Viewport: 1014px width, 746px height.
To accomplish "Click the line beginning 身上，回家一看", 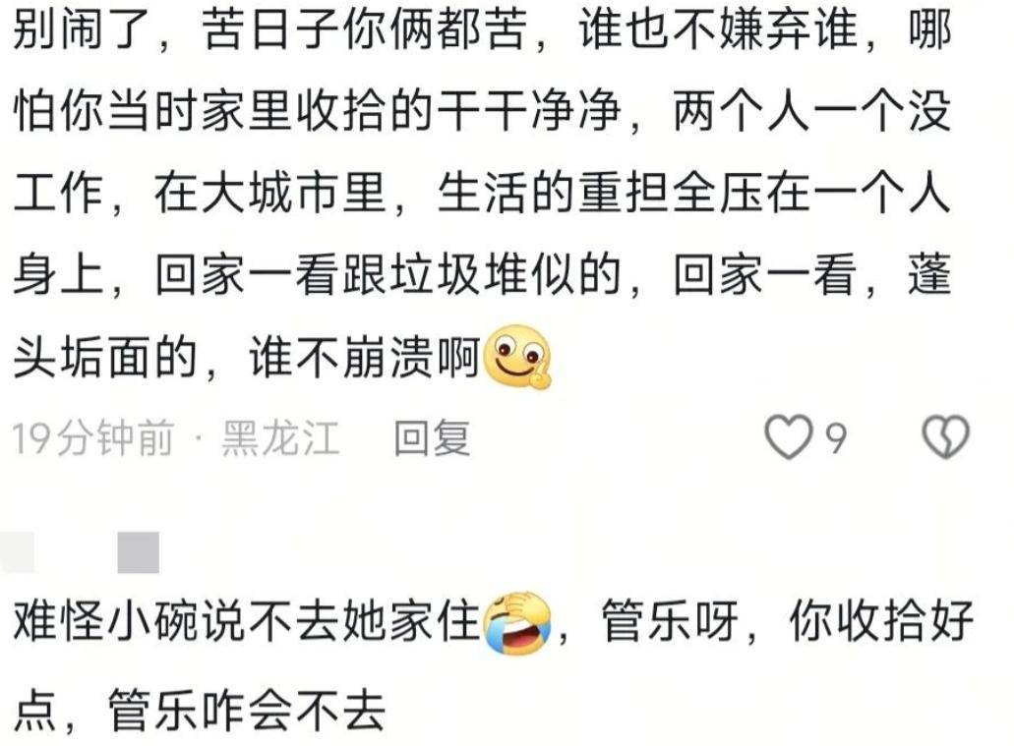I will point(483,275).
